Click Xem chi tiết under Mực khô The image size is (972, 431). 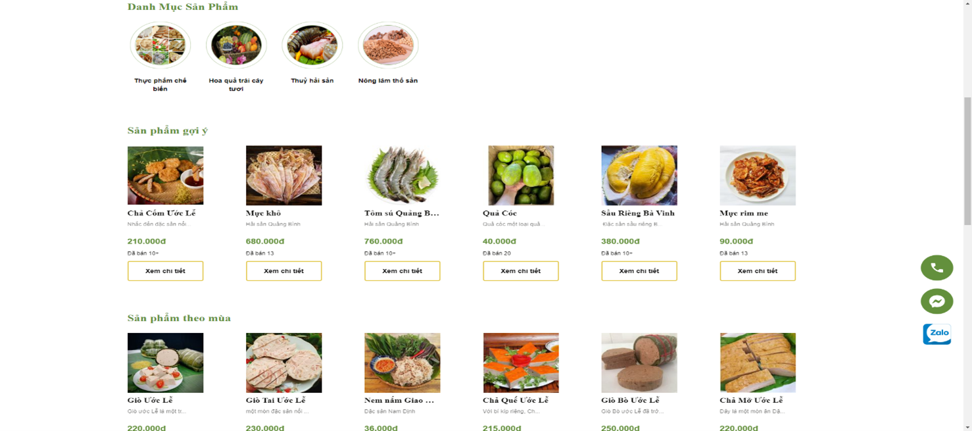tap(283, 271)
